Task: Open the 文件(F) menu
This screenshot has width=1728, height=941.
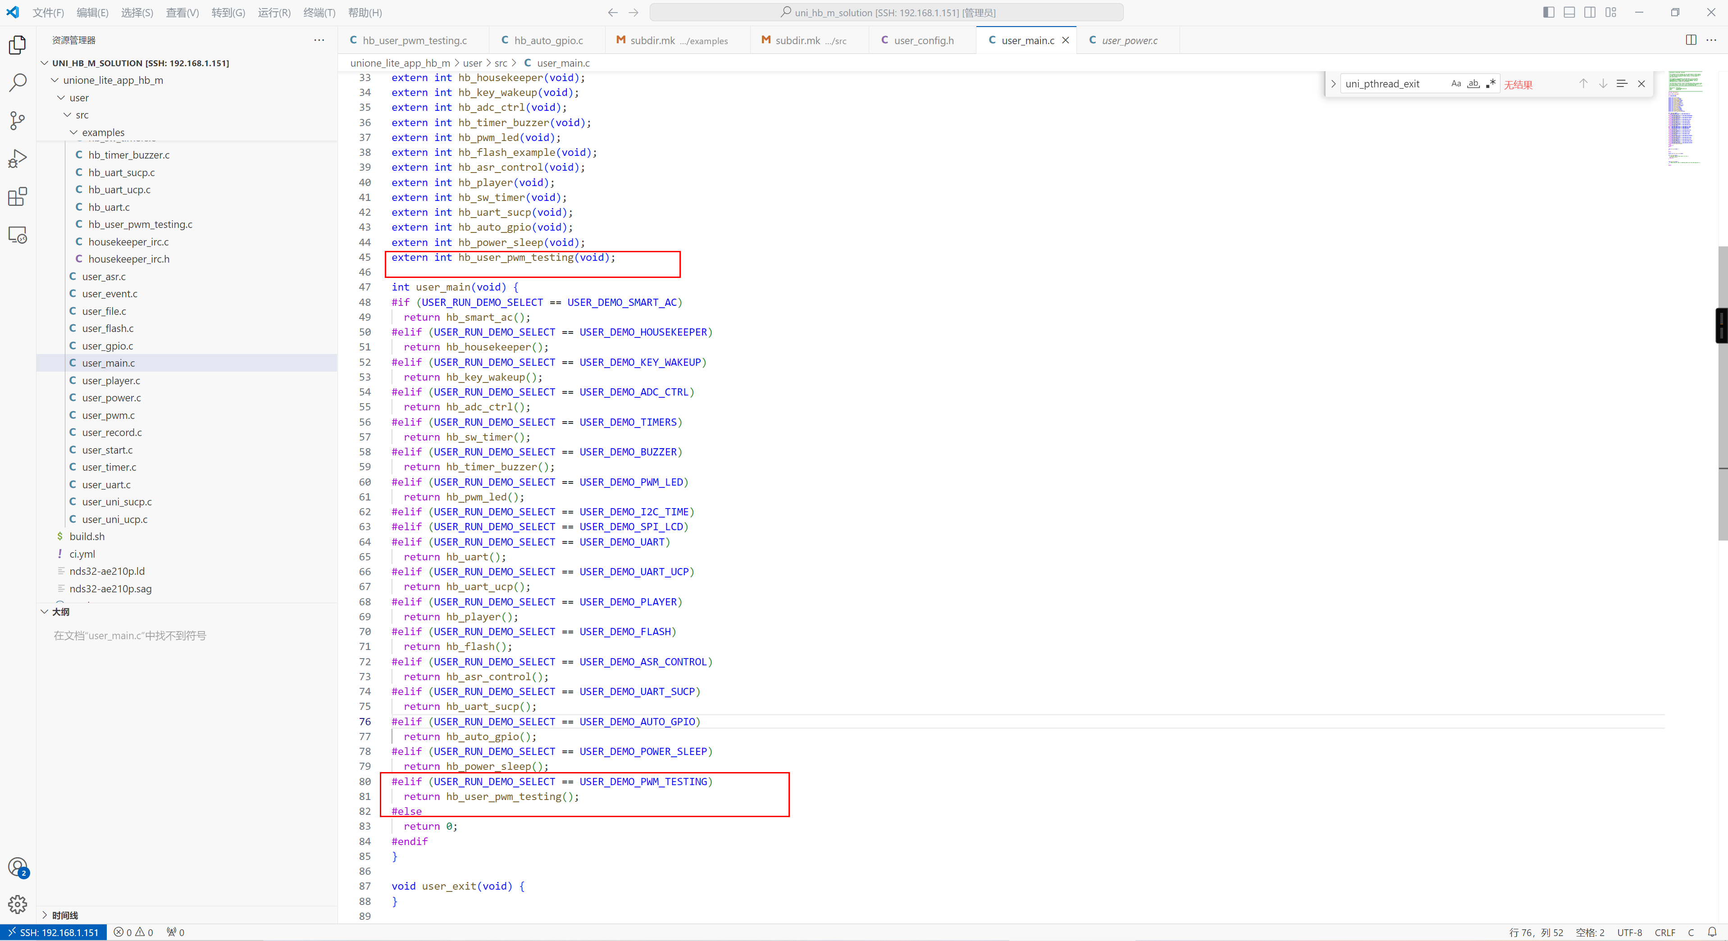Action: tap(48, 13)
